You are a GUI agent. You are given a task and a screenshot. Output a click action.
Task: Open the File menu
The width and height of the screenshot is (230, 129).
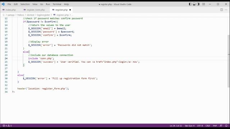point(9,4)
